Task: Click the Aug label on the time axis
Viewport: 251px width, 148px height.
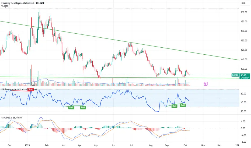Action: tap(151, 145)
